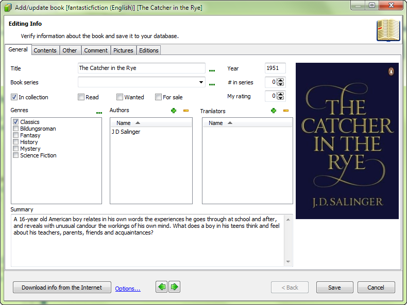Increase the My rating value
This screenshot has height=305, width=407.
[281, 94]
